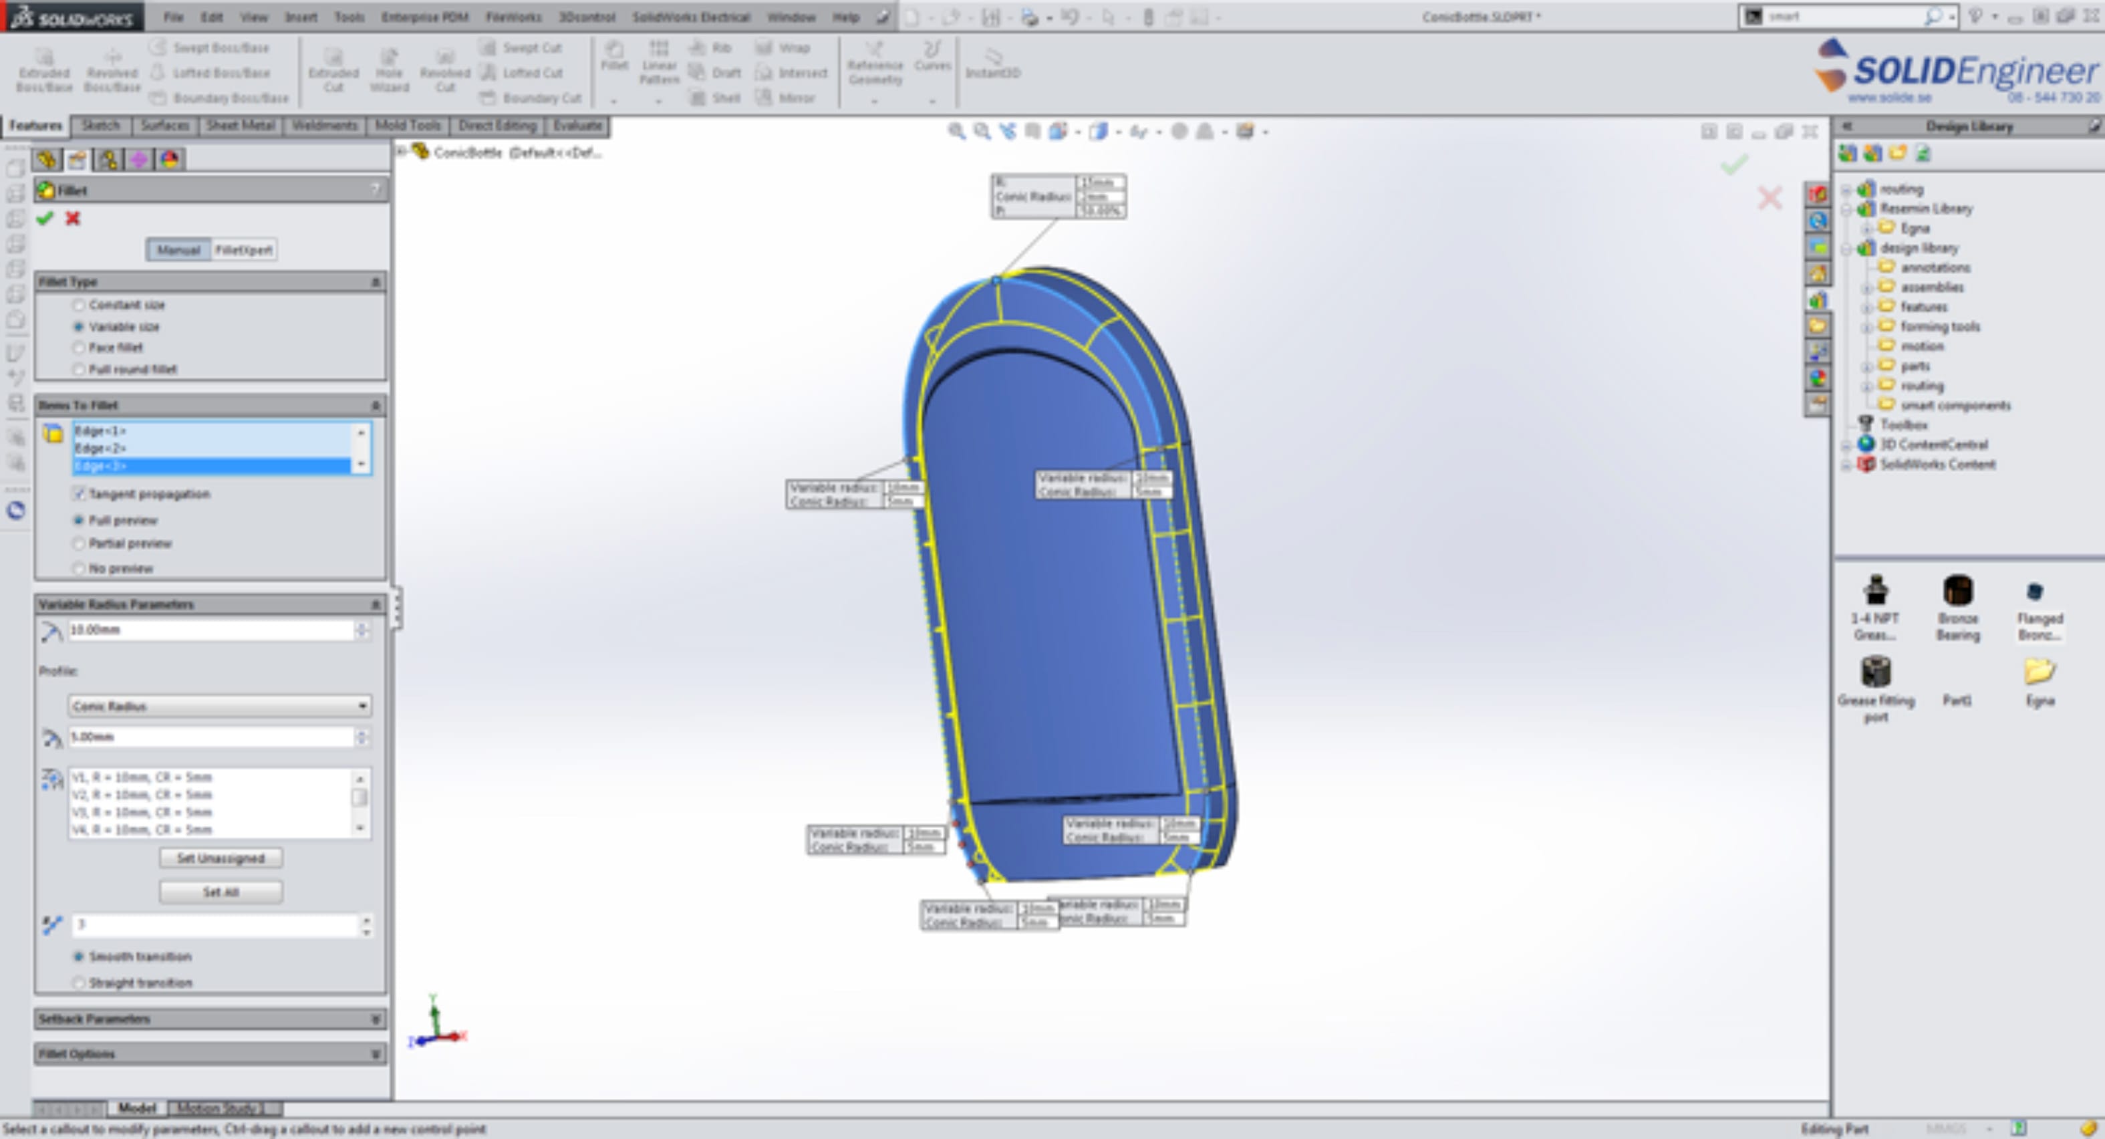Accept fillet with green checkmark
Image resolution: width=2105 pixels, height=1139 pixels.
pos(45,219)
